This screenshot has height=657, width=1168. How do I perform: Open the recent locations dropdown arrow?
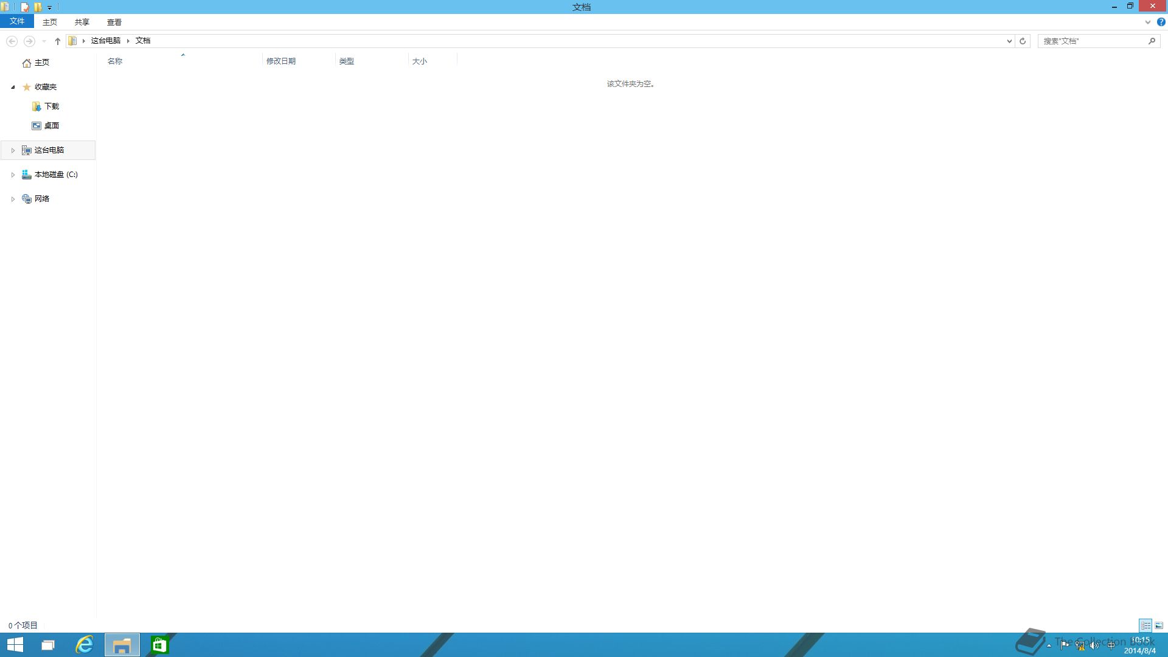[x=44, y=41]
